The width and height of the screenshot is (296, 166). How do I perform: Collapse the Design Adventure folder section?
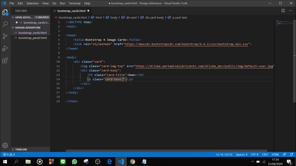(13, 28)
